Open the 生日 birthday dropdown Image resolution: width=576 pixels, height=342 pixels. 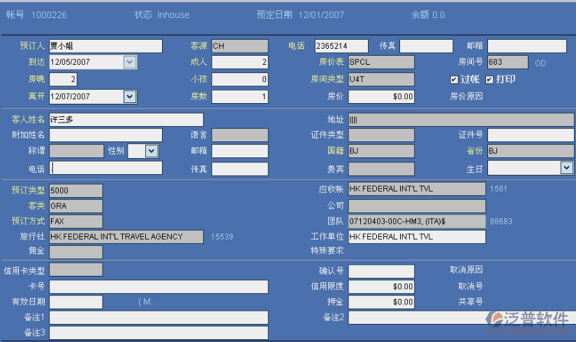[x=567, y=168]
